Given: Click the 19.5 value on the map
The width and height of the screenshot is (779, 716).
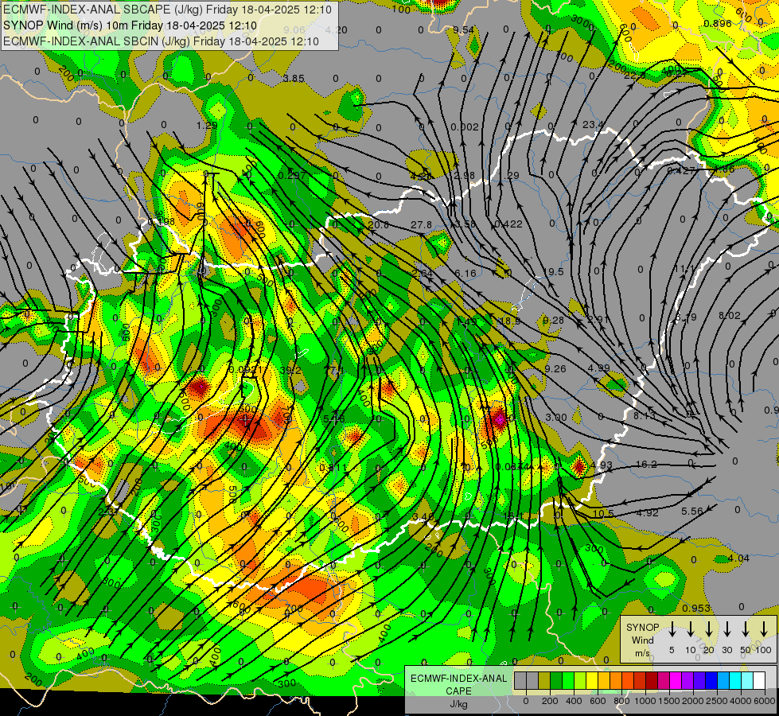Looking at the screenshot, I should [554, 272].
